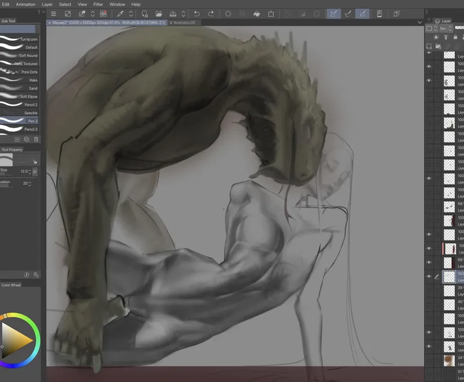
Task: Click the help question-mark speech bubble icon
Action: 397,13
